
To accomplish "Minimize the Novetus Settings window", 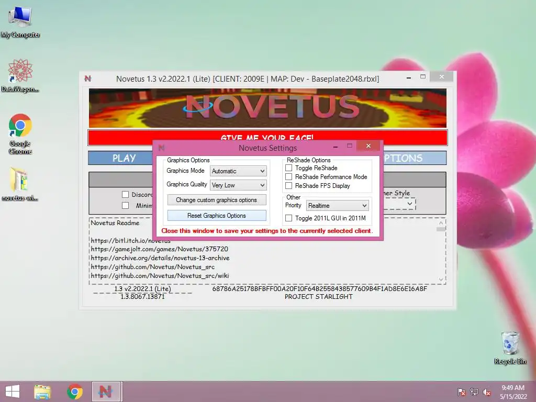I will pyautogui.click(x=336, y=147).
